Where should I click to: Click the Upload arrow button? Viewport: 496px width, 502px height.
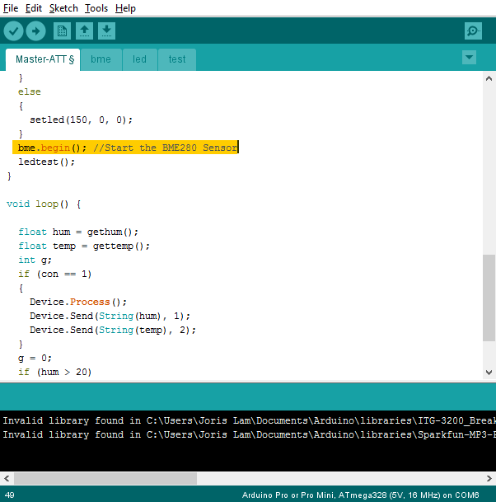(x=35, y=31)
